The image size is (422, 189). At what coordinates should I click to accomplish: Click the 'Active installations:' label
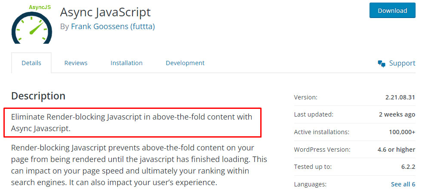pyautogui.click(x=322, y=132)
